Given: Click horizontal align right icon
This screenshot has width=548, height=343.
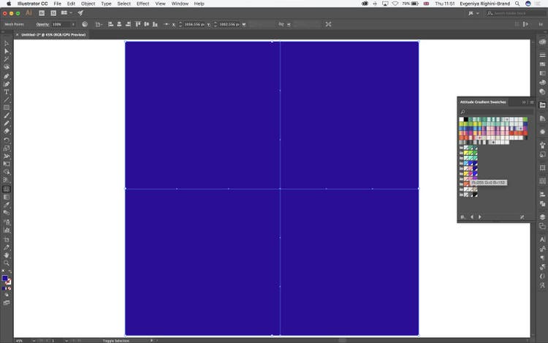Looking at the screenshot, I should 128,24.
